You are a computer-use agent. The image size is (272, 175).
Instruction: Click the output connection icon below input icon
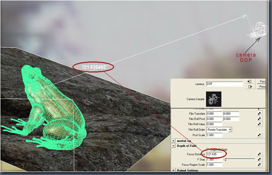[249, 86]
